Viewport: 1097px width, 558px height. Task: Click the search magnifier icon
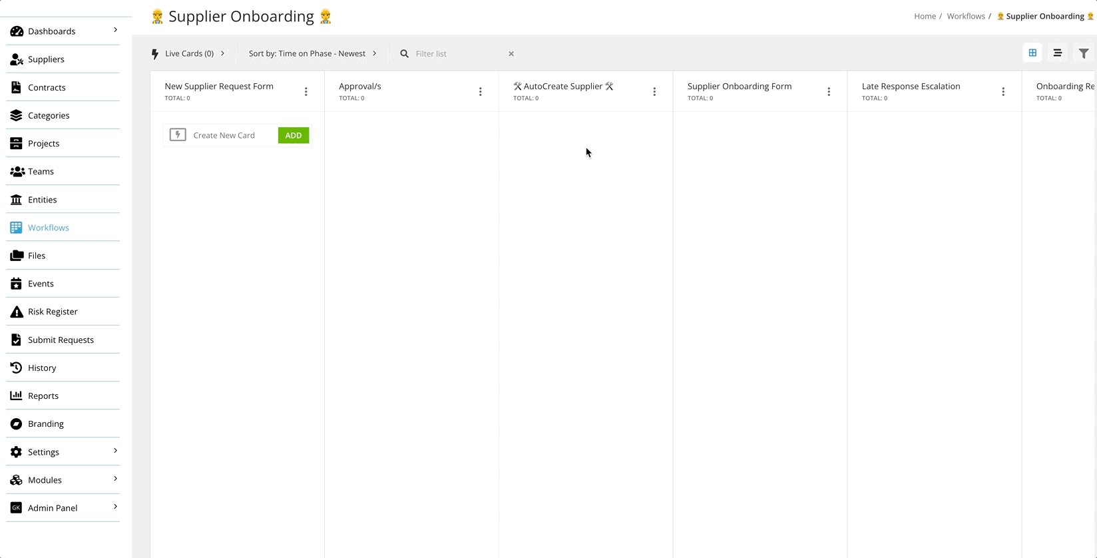click(404, 53)
